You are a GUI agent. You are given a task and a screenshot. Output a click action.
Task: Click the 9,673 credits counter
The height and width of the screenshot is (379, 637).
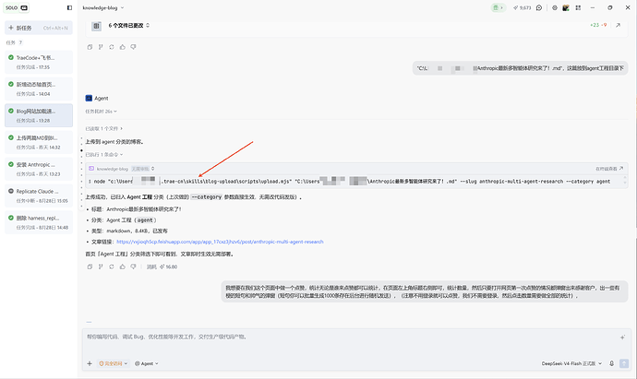click(522, 7)
